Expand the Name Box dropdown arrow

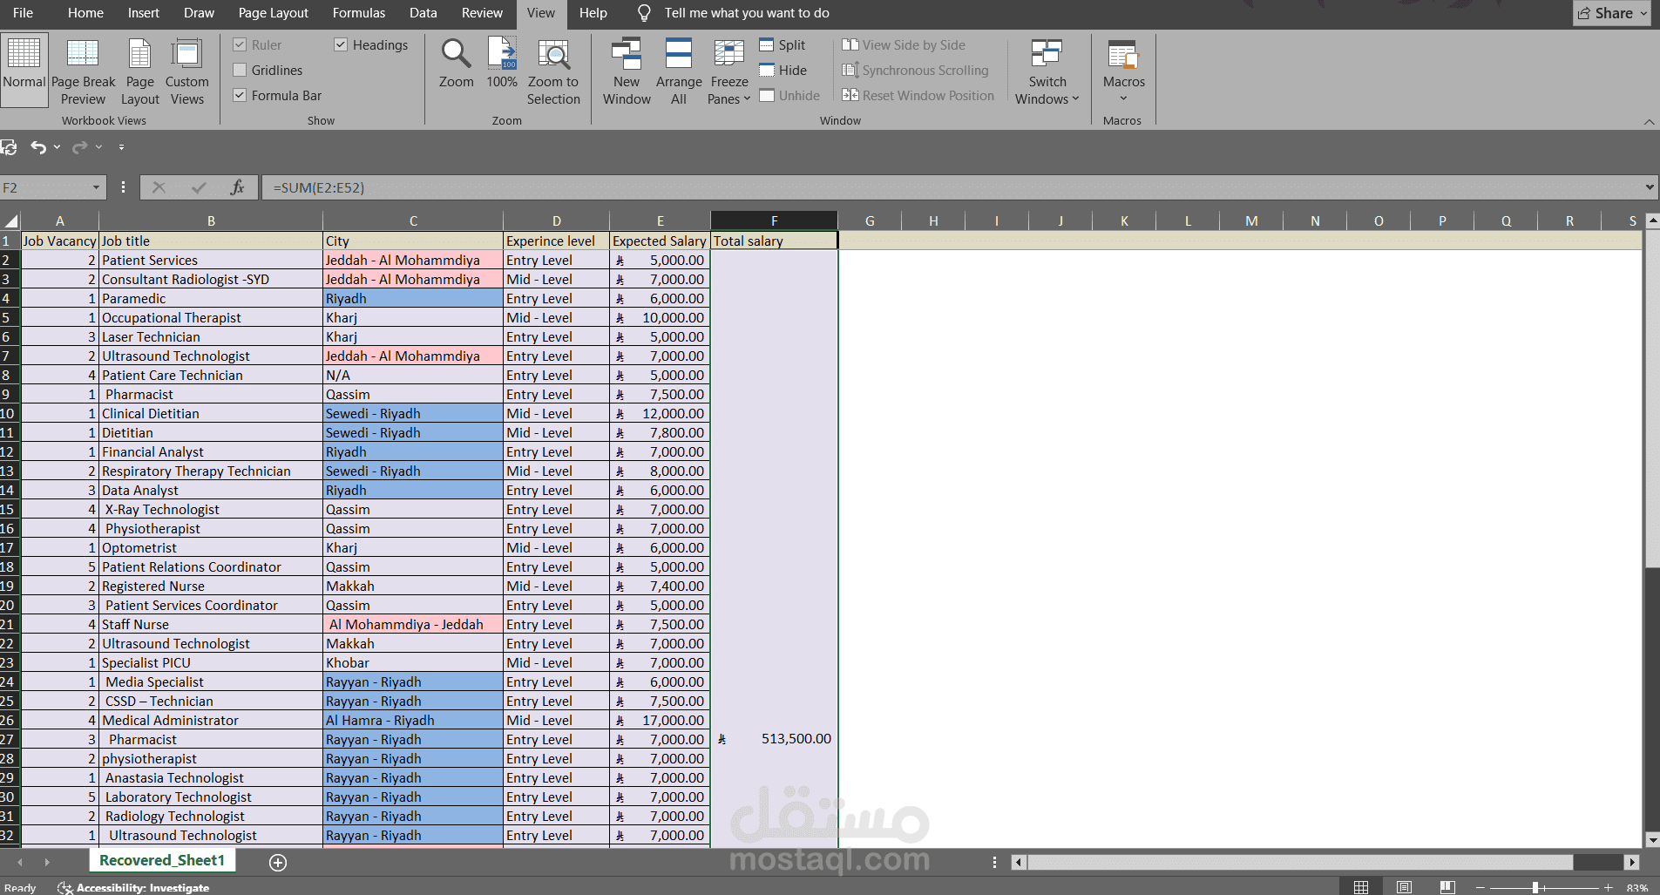[96, 187]
